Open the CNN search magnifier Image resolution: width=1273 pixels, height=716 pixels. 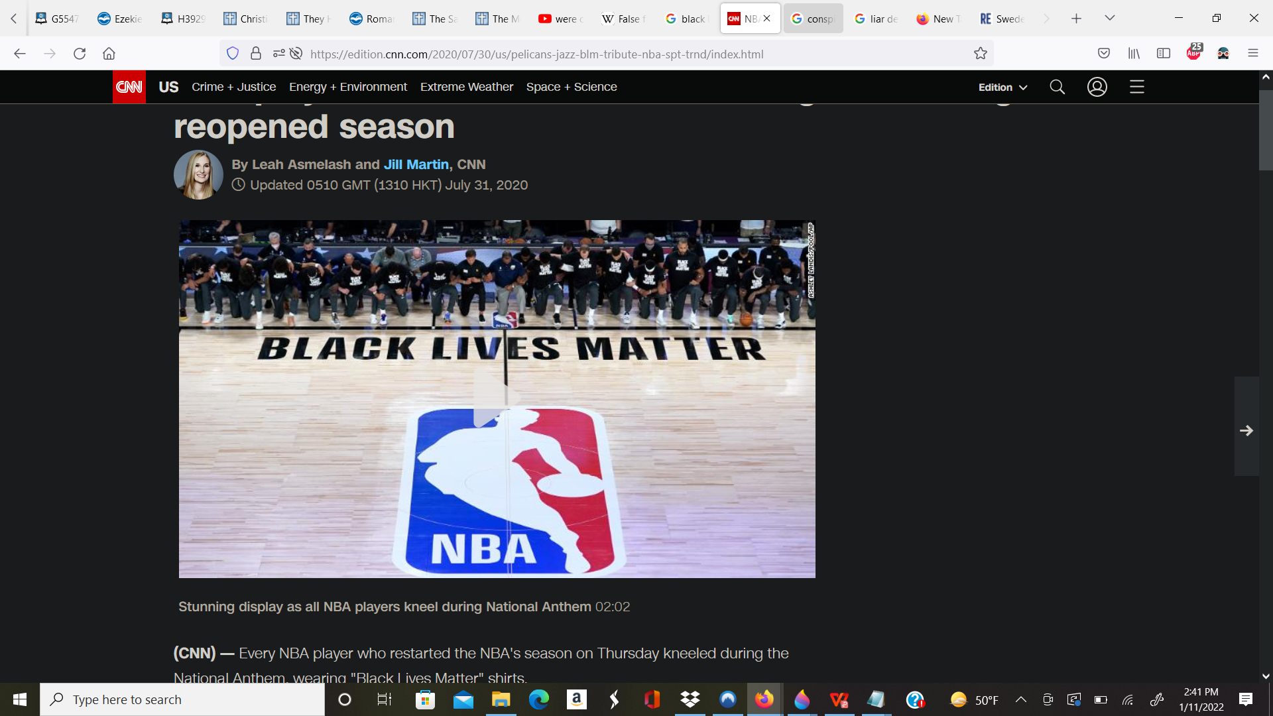(x=1057, y=87)
